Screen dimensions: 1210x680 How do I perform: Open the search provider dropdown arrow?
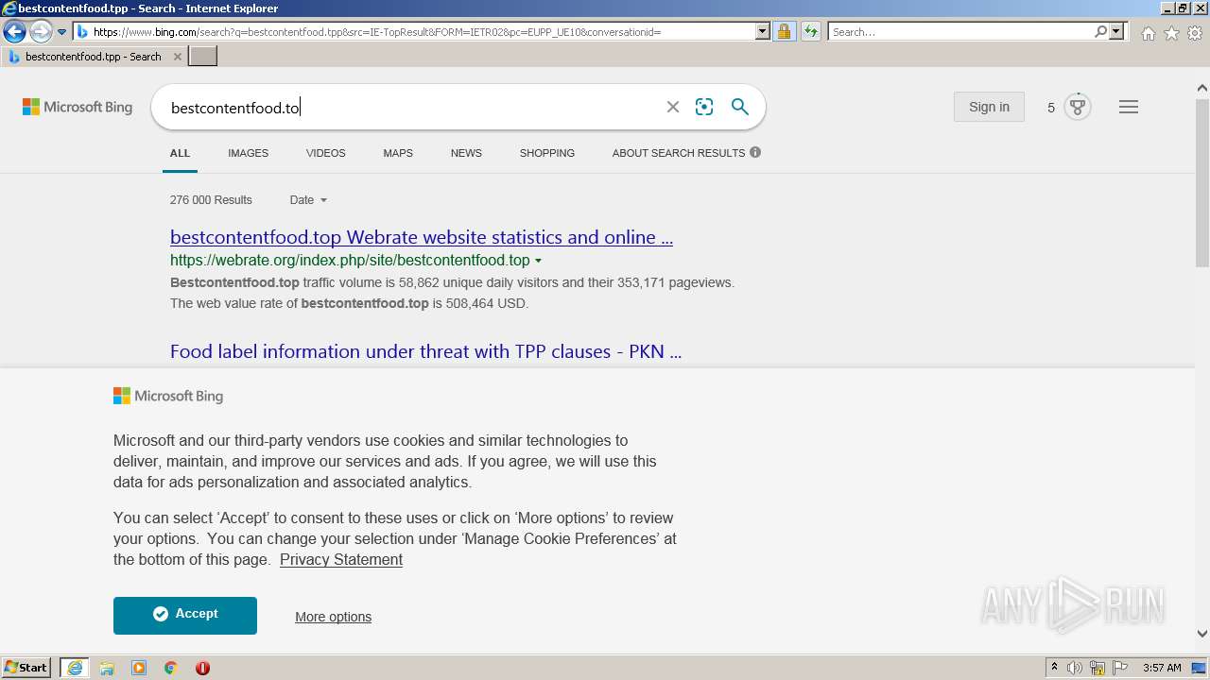[x=1116, y=32]
